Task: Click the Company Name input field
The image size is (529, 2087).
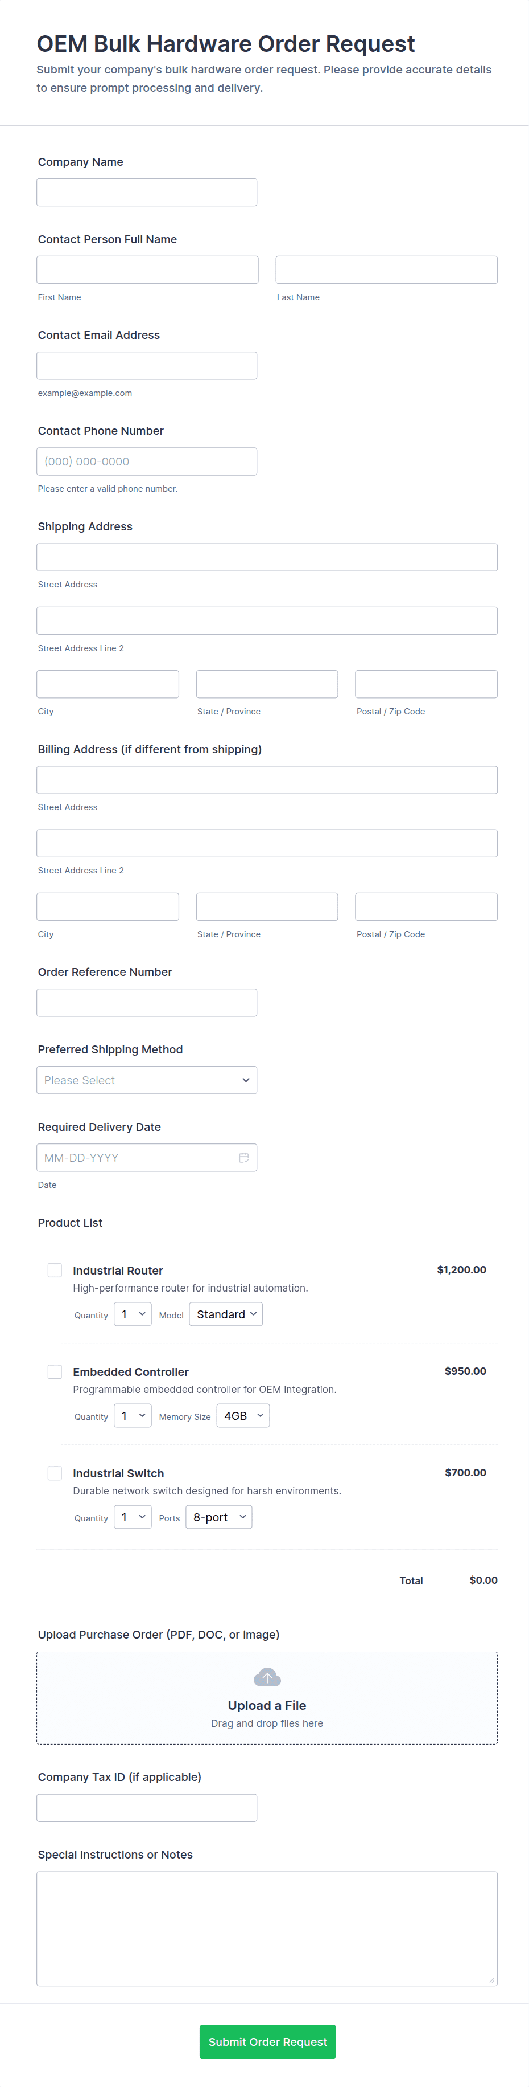Action: tap(146, 192)
